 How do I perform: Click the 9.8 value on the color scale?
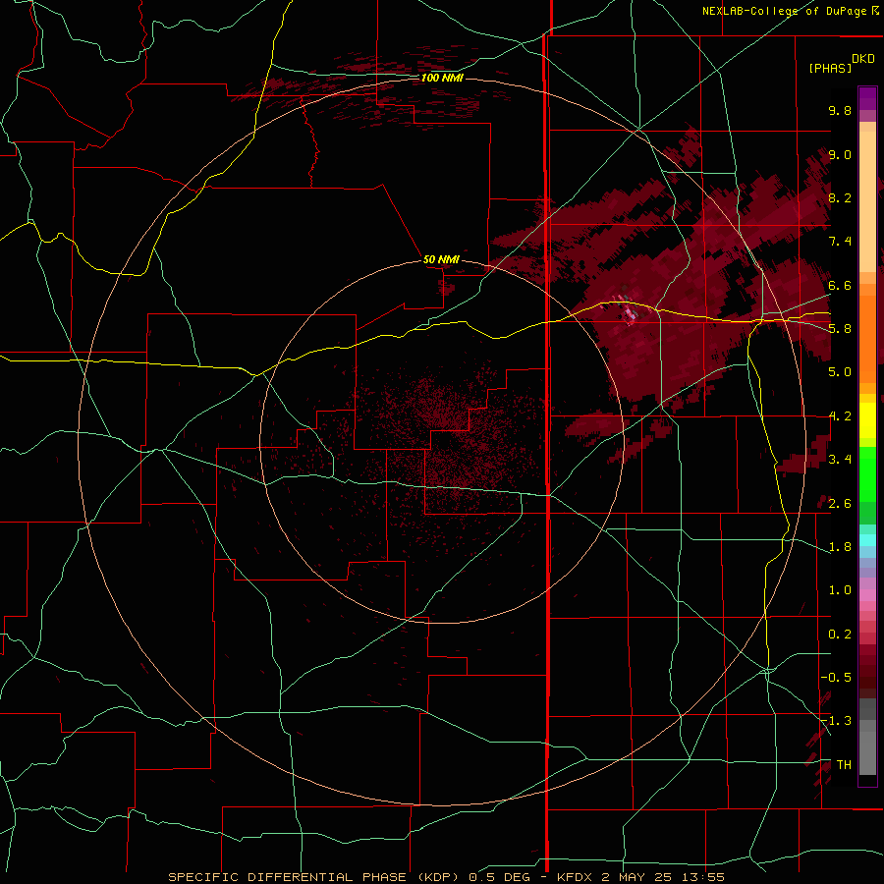840,110
